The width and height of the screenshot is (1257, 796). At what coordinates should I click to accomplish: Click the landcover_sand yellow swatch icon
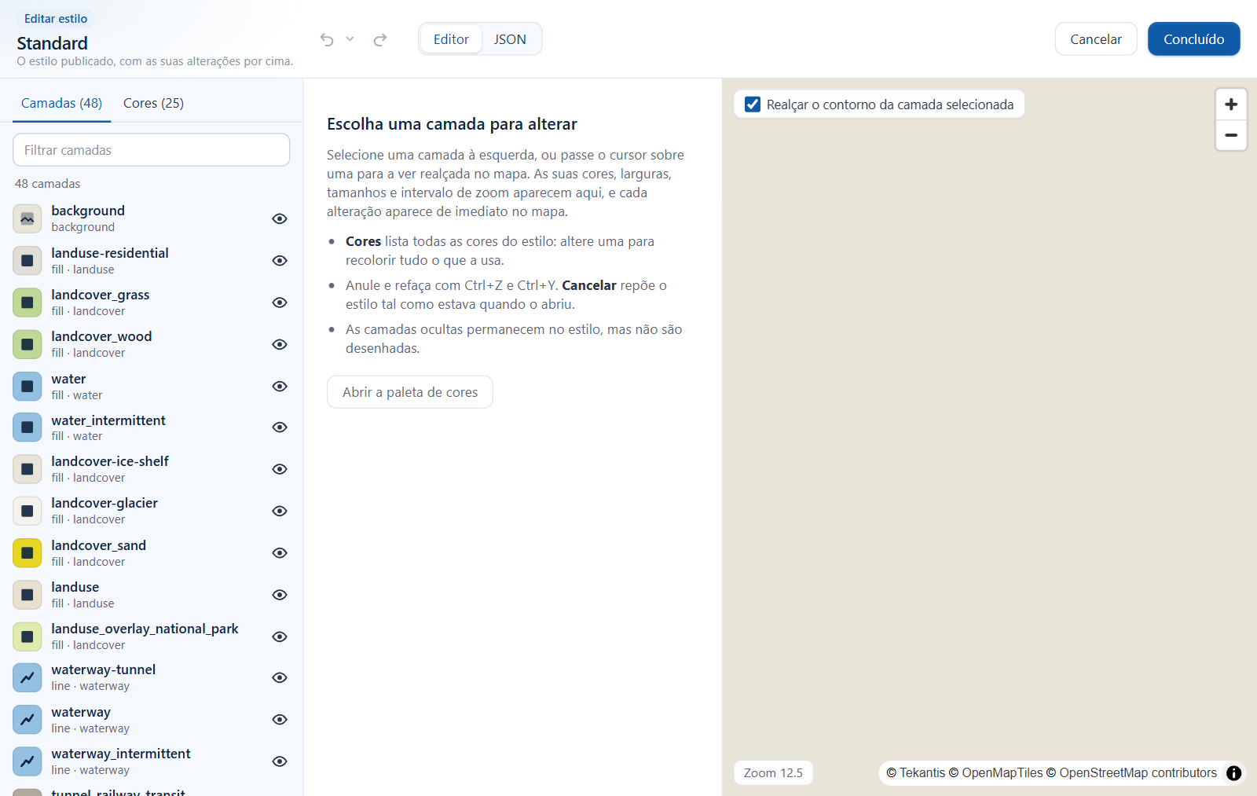(27, 553)
